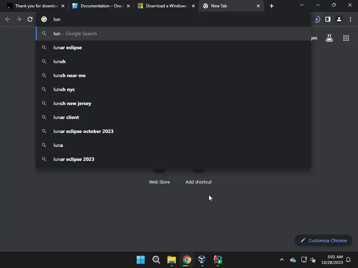Select the 'lunch near me' suggestion

coord(173,75)
